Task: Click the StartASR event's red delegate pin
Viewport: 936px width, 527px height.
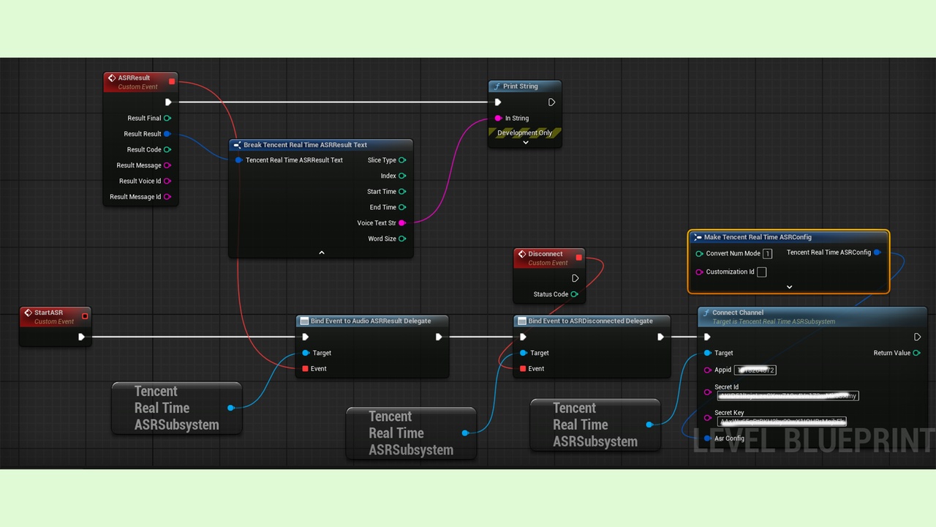Action: [85, 316]
